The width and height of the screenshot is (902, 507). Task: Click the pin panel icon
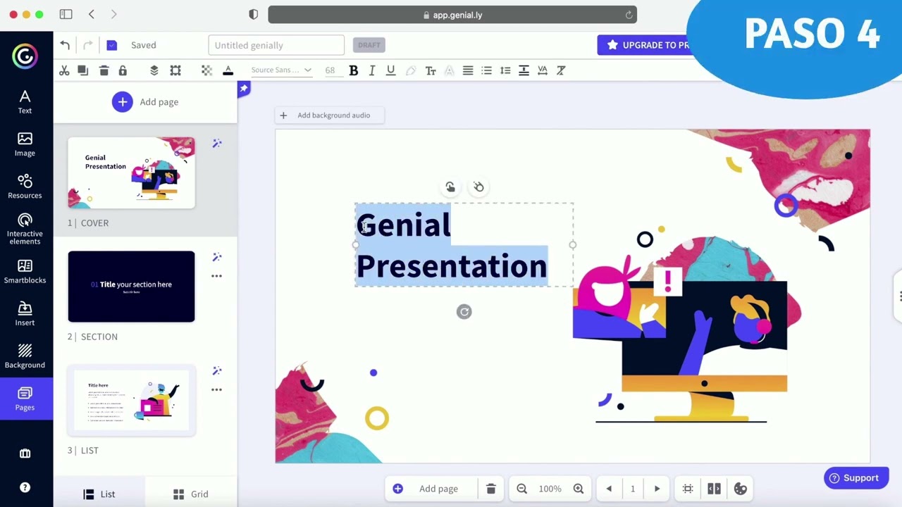[x=244, y=88]
